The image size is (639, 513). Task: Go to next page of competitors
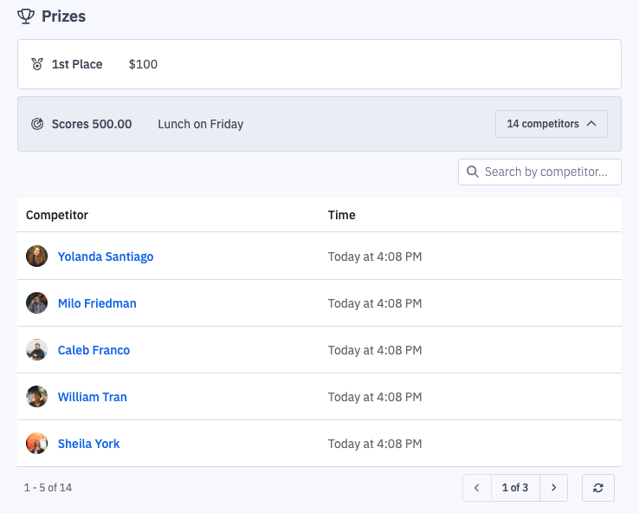pyautogui.click(x=554, y=488)
